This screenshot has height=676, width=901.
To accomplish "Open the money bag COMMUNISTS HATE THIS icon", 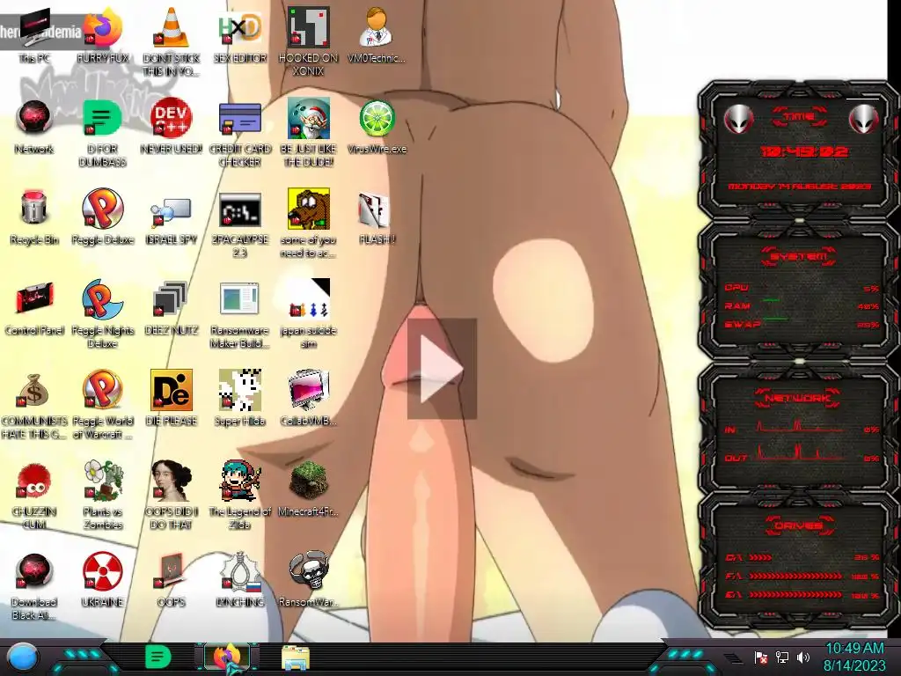I will [34, 406].
